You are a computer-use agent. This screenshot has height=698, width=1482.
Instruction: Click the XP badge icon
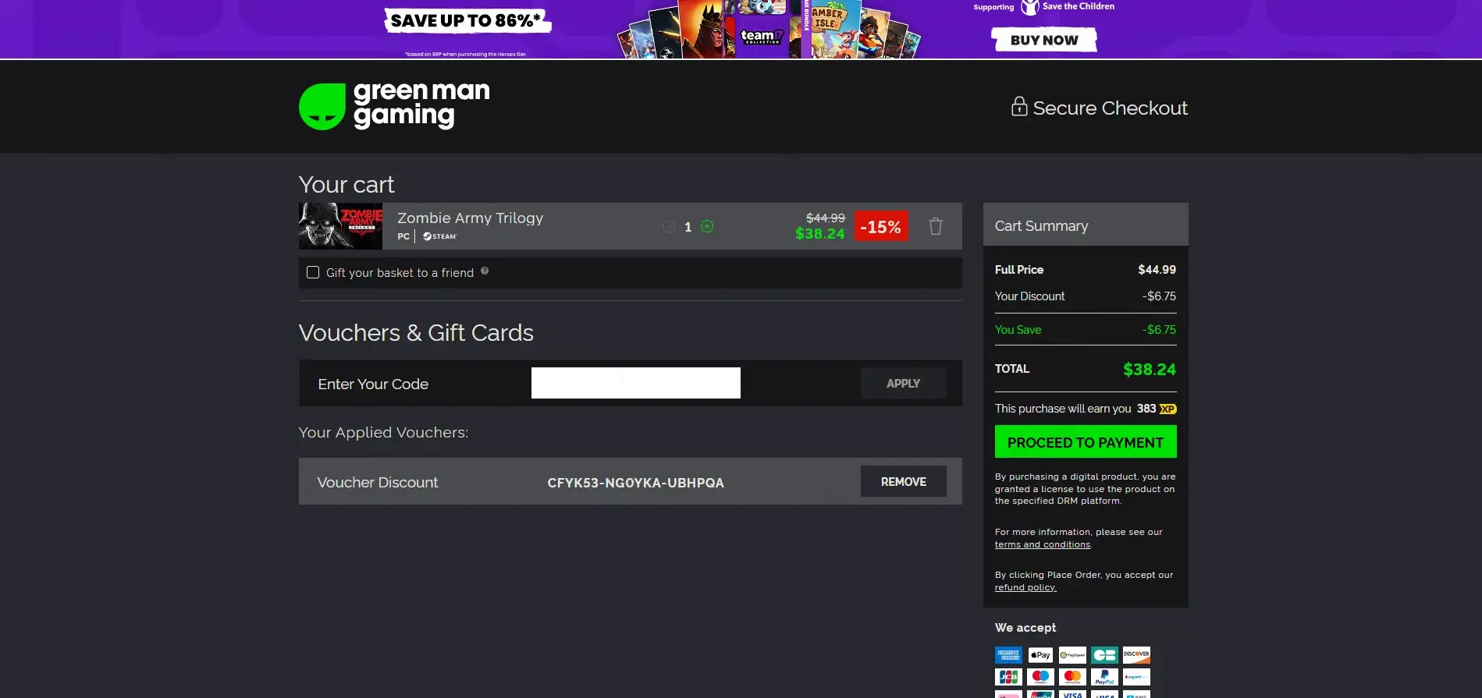[1168, 409]
